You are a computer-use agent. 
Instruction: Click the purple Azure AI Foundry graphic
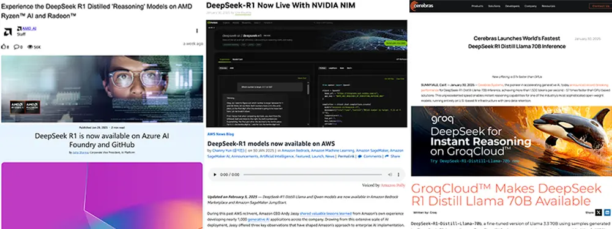click(x=102, y=195)
